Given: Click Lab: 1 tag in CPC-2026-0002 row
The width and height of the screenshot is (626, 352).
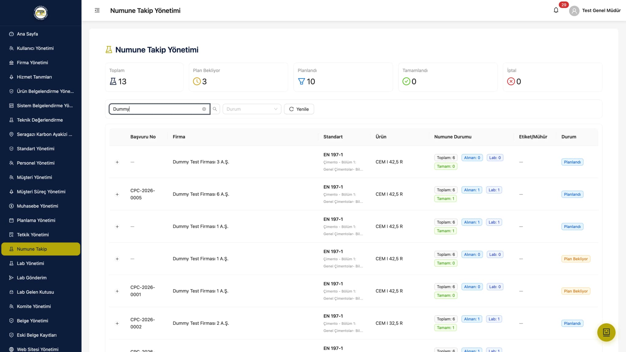Looking at the screenshot, I should [494, 319].
